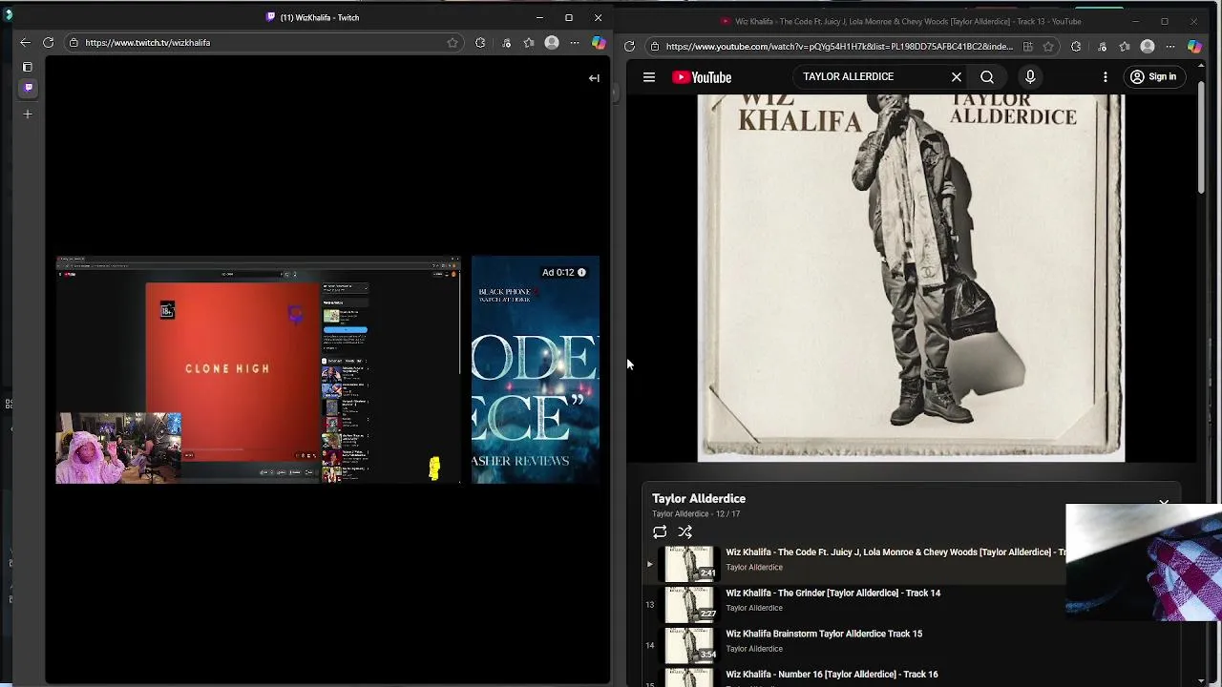Click the Black Phone ad banner

(536, 369)
